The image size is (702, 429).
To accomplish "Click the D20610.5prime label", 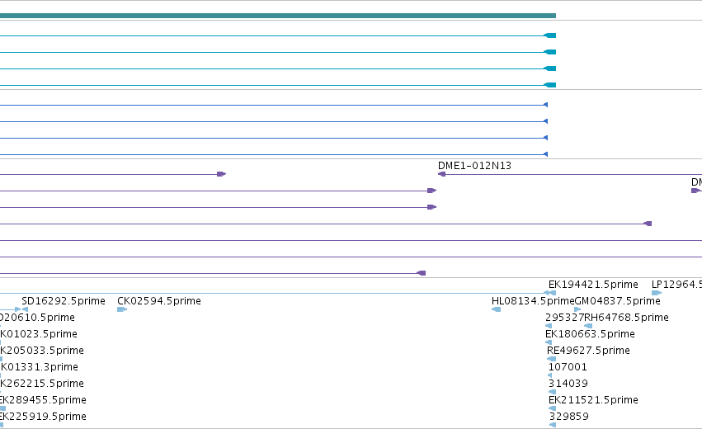I will pos(37,318).
